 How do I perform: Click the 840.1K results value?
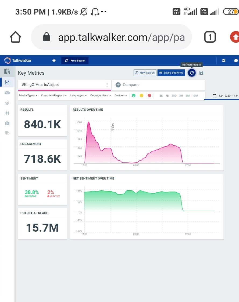click(x=42, y=124)
